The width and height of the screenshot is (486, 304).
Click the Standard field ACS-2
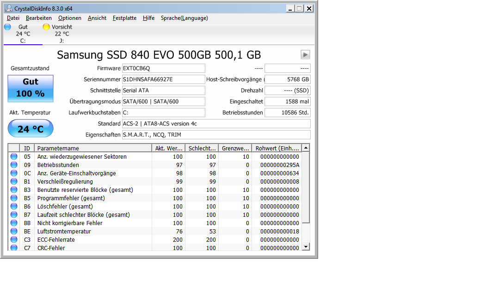(x=216, y=124)
